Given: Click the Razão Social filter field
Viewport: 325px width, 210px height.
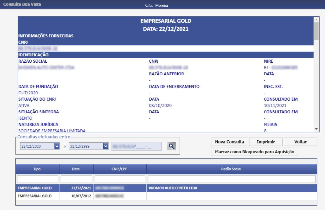Looking at the screenshot, I should click(232, 179).
